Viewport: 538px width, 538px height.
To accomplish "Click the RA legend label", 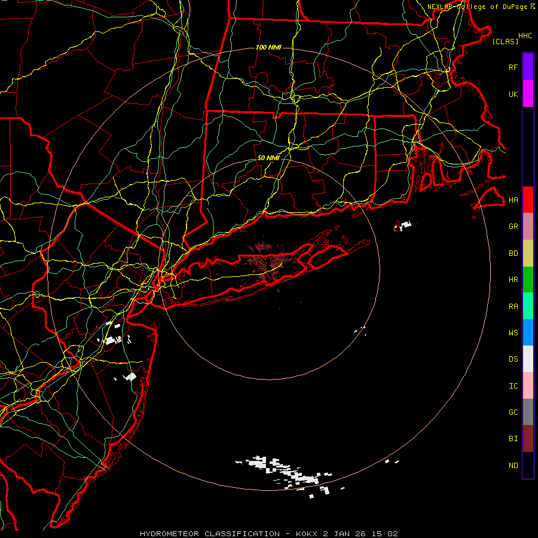I will point(513,307).
